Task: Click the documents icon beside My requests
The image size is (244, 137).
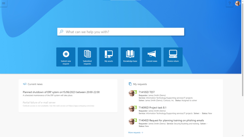Action: point(130,84)
